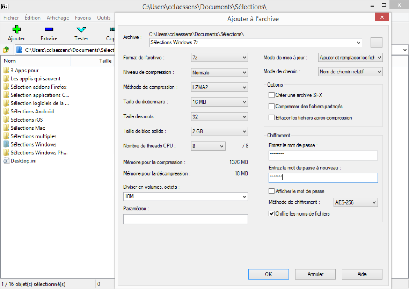The image size is (409, 289).
Task: Open Méthode de chiffrement AES-256 dropdown
Action: [355, 202]
